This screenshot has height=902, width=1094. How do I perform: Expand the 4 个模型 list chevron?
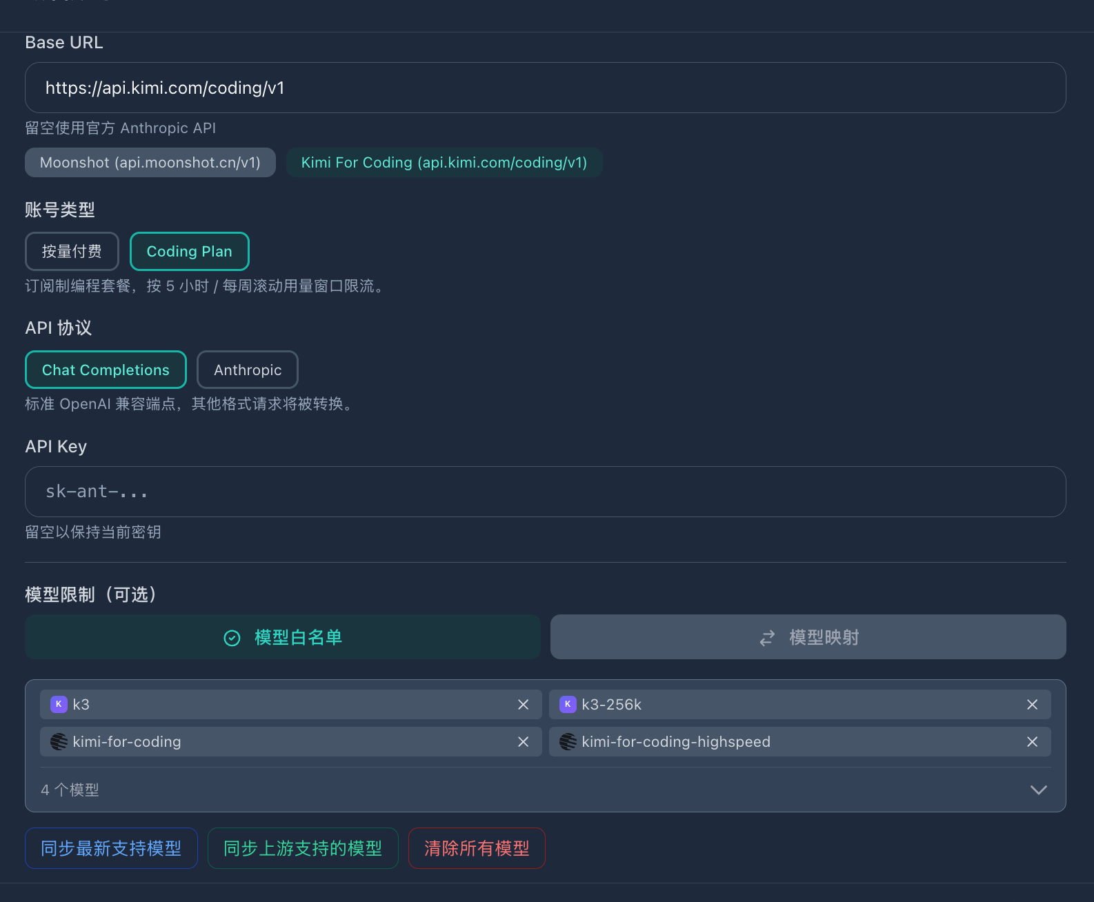tap(1038, 790)
